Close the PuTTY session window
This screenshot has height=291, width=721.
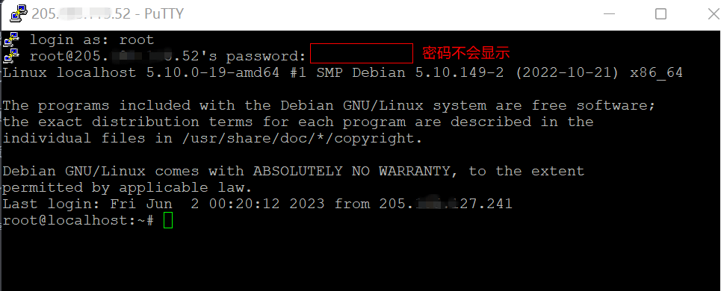coord(713,13)
